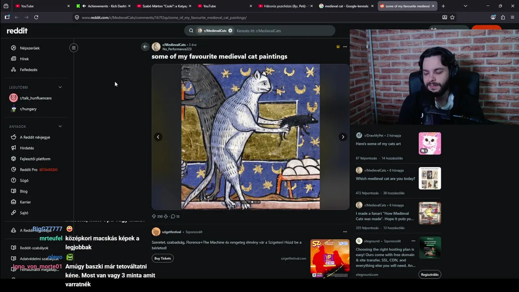
Task: Downvote the medieval cat post
Action: [x=166, y=217]
